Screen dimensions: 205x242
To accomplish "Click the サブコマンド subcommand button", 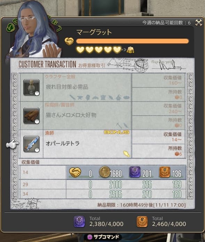I will pyautogui.click(x=103, y=237).
